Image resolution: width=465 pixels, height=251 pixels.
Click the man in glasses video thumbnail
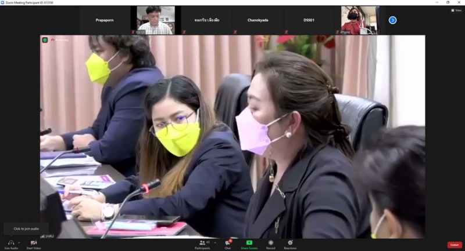click(x=155, y=20)
